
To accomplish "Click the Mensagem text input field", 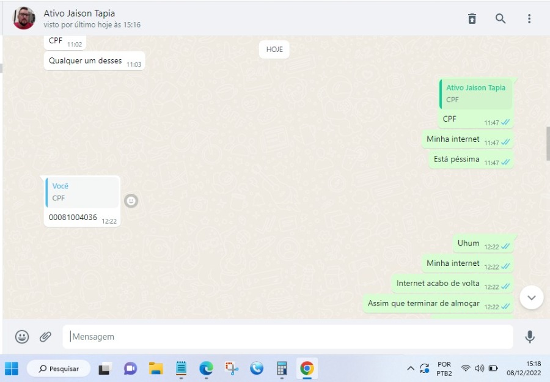I will [x=287, y=337].
